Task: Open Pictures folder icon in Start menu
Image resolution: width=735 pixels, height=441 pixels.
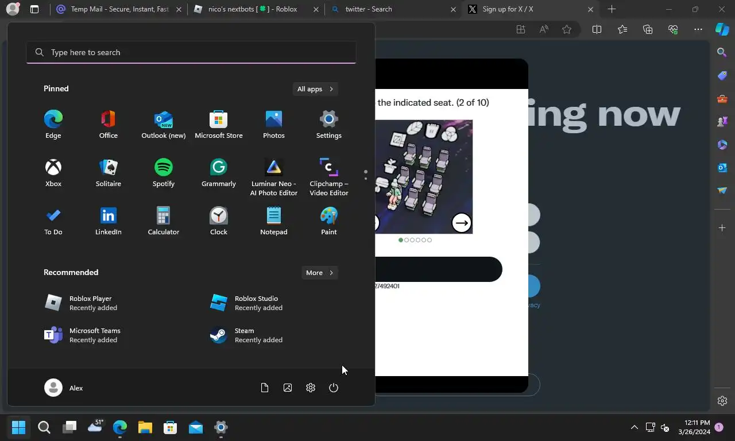Action: 288,388
